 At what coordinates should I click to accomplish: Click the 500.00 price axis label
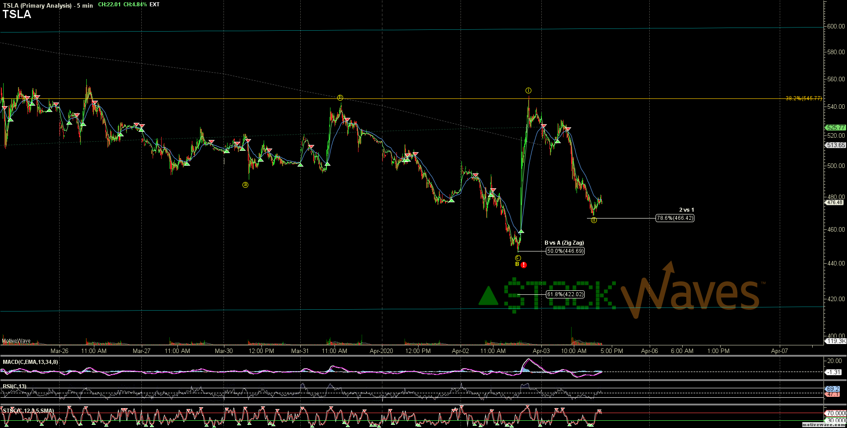click(x=836, y=165)
